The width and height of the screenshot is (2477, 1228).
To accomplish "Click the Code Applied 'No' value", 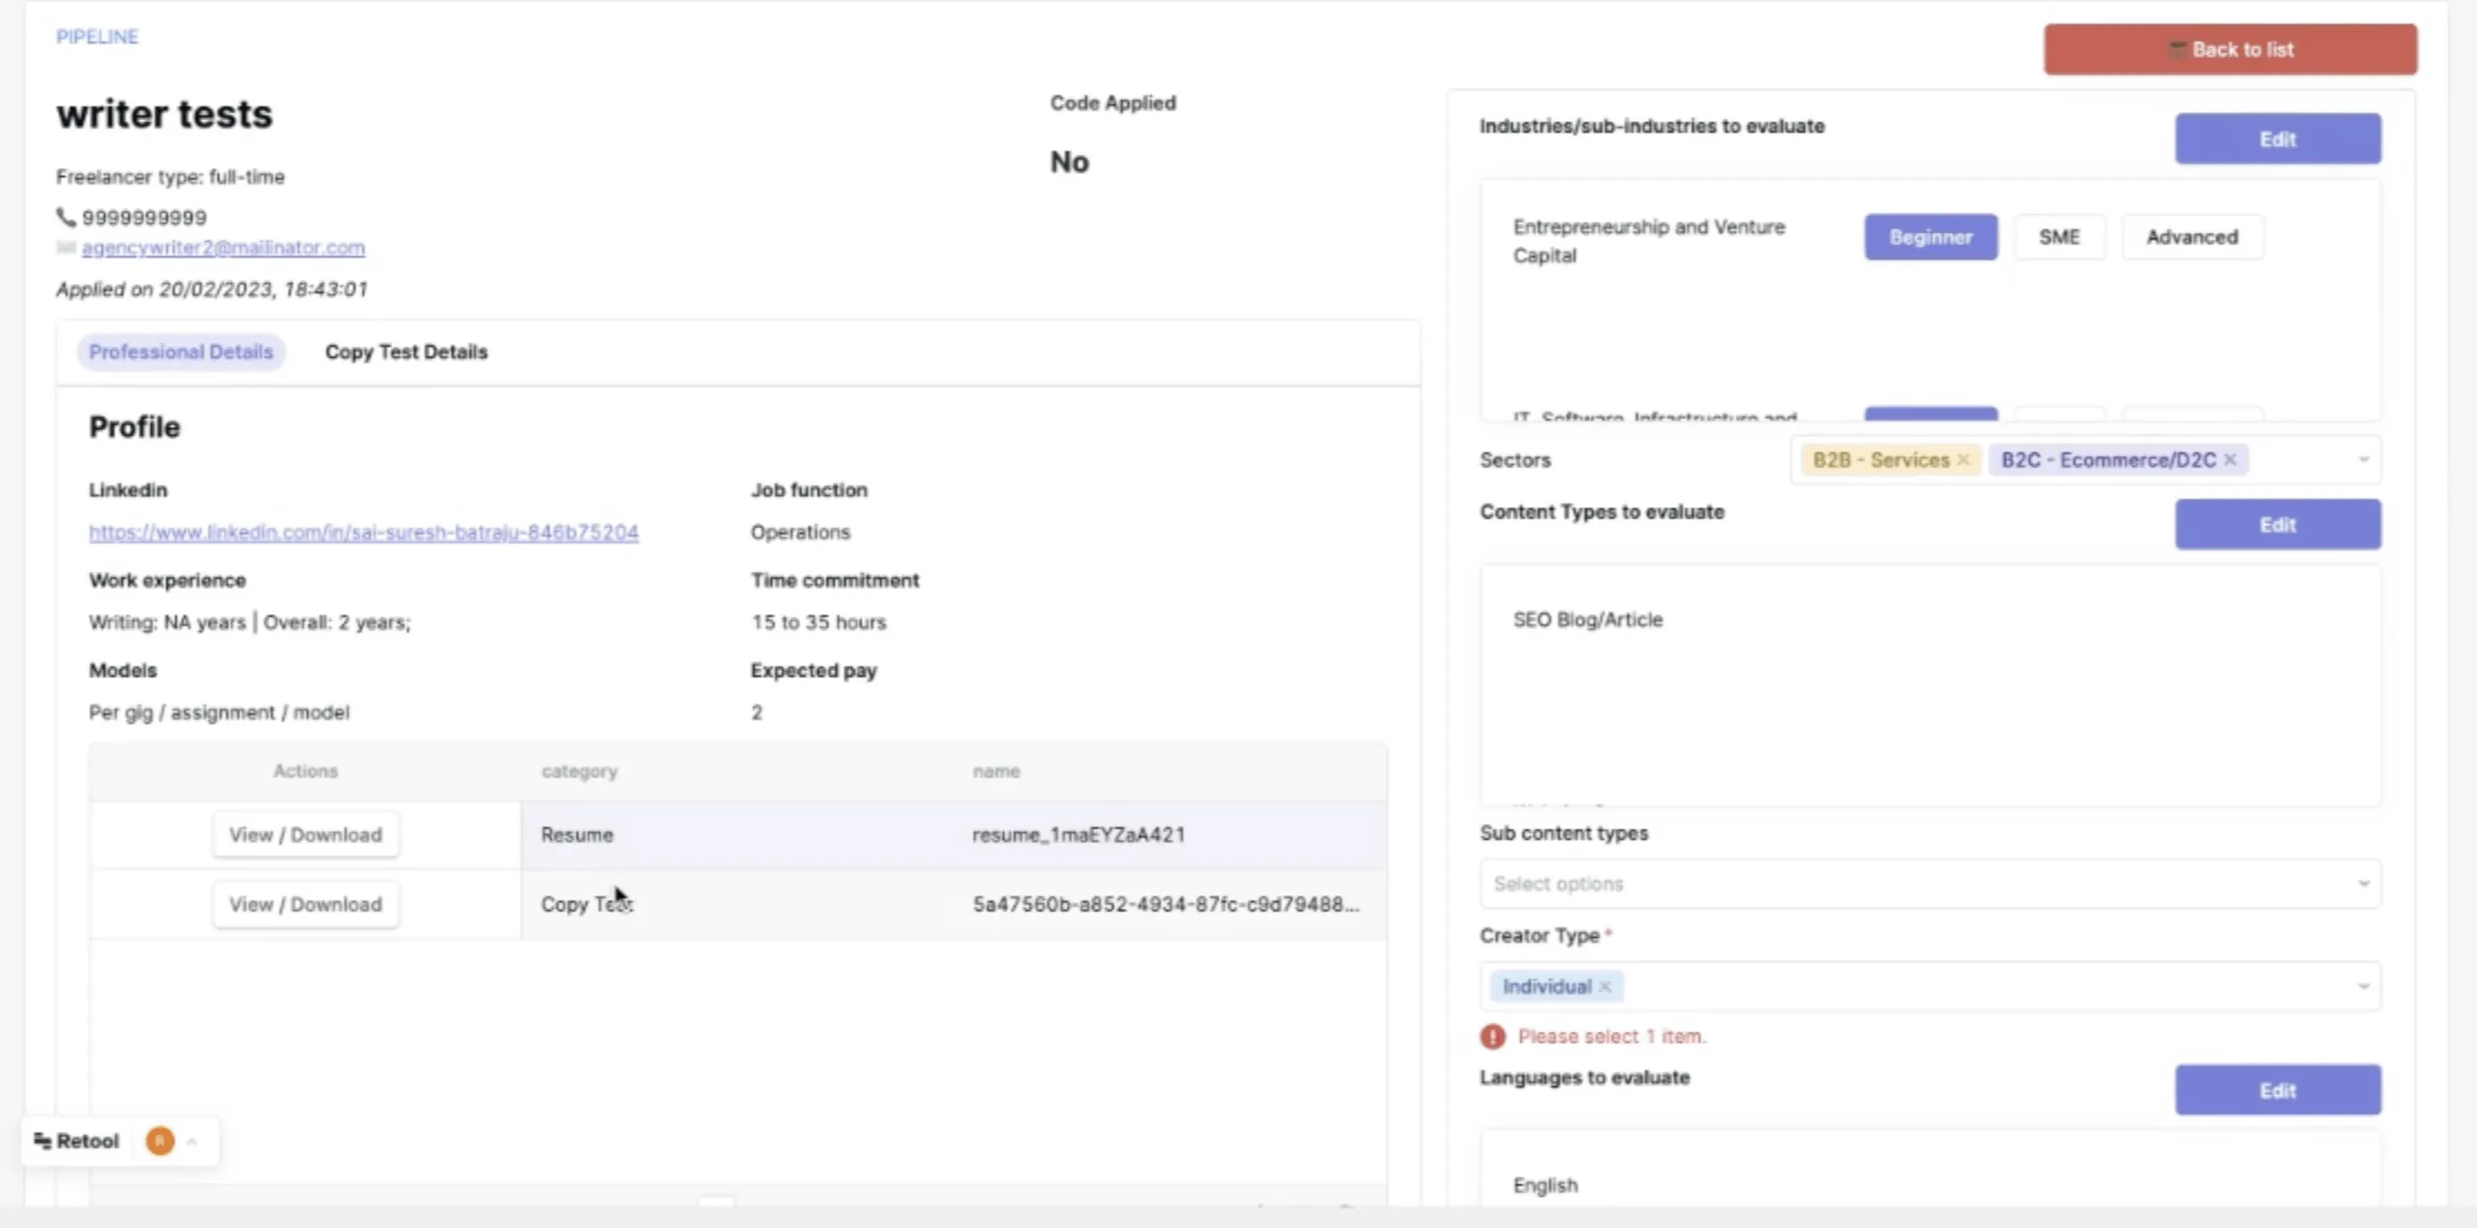I will (x=1069, y=162).
